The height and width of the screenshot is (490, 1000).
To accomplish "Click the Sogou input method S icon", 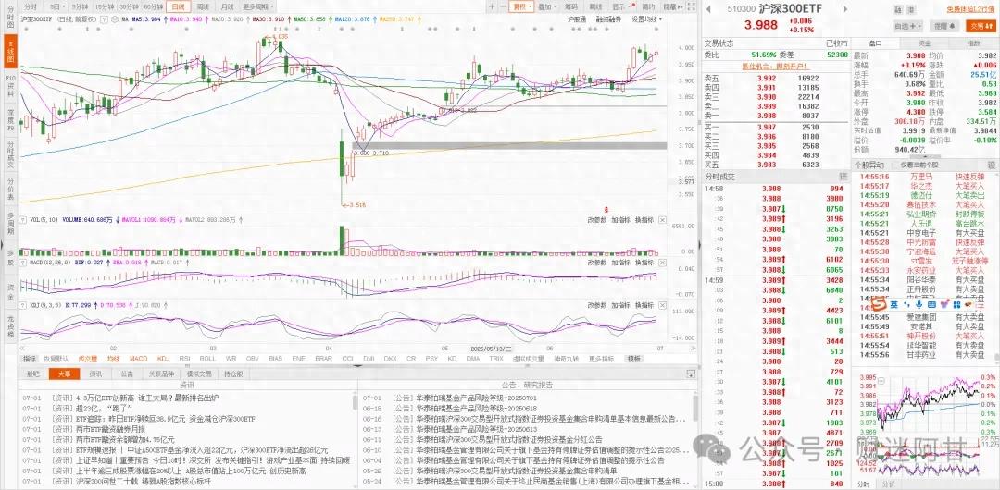I will point(881,304).
